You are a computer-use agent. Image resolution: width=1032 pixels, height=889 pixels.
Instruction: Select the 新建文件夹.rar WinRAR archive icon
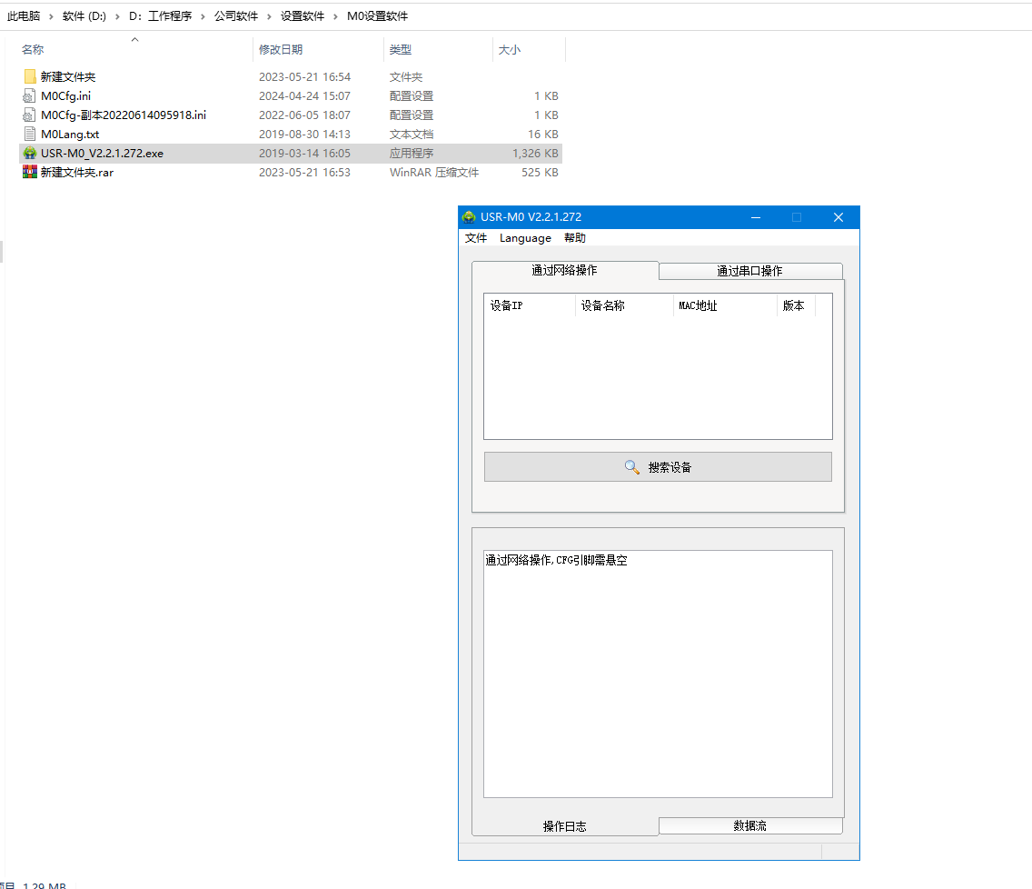click(30, 173)
